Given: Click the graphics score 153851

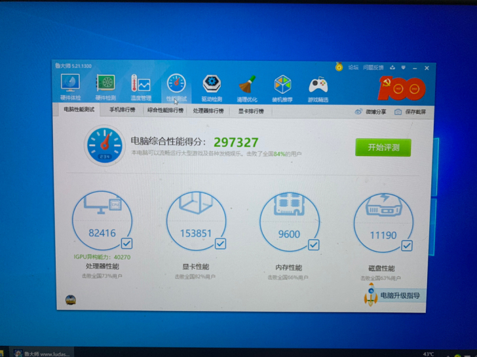Looking at the screenshot, I should [x=196, y=234].
